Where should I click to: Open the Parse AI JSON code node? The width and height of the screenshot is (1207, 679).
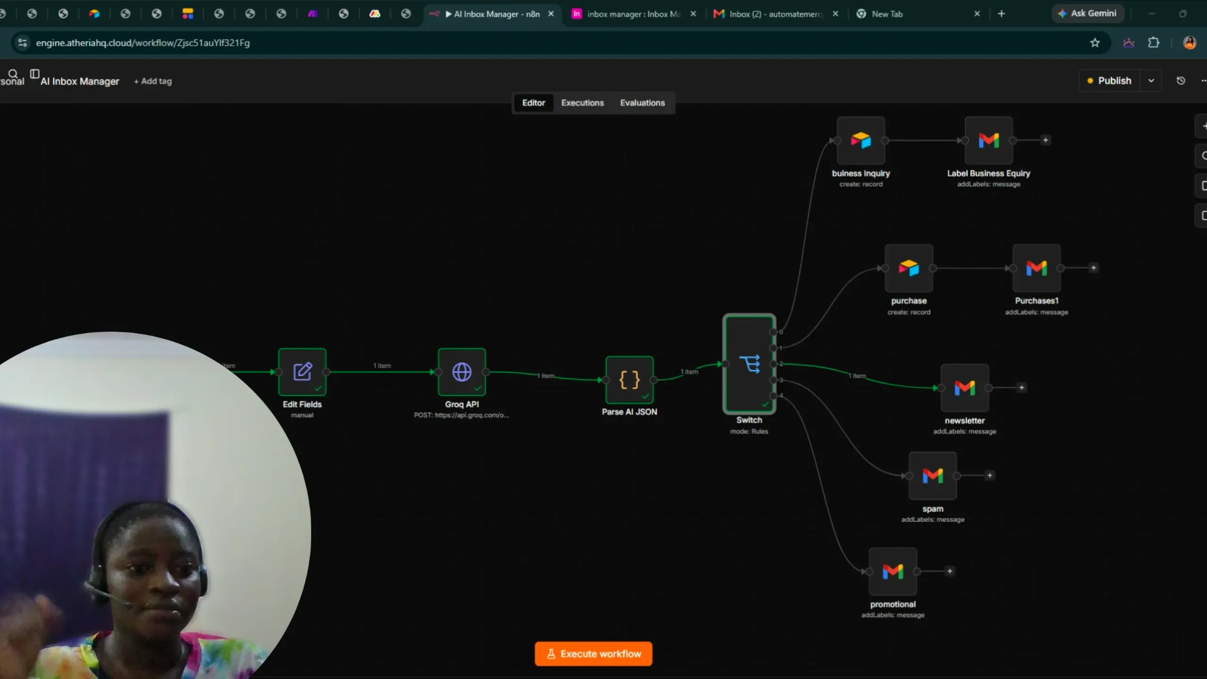pyautogui.click(x=629, y=380)
